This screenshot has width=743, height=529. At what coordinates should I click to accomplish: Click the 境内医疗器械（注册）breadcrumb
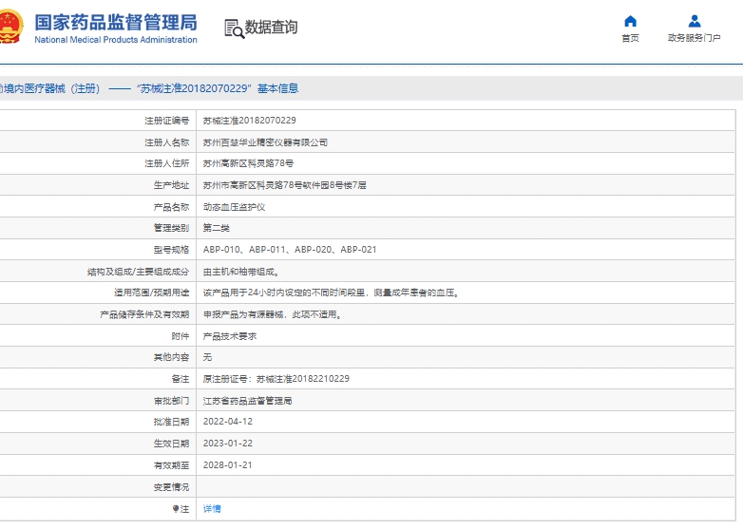(x=49, y=88)
